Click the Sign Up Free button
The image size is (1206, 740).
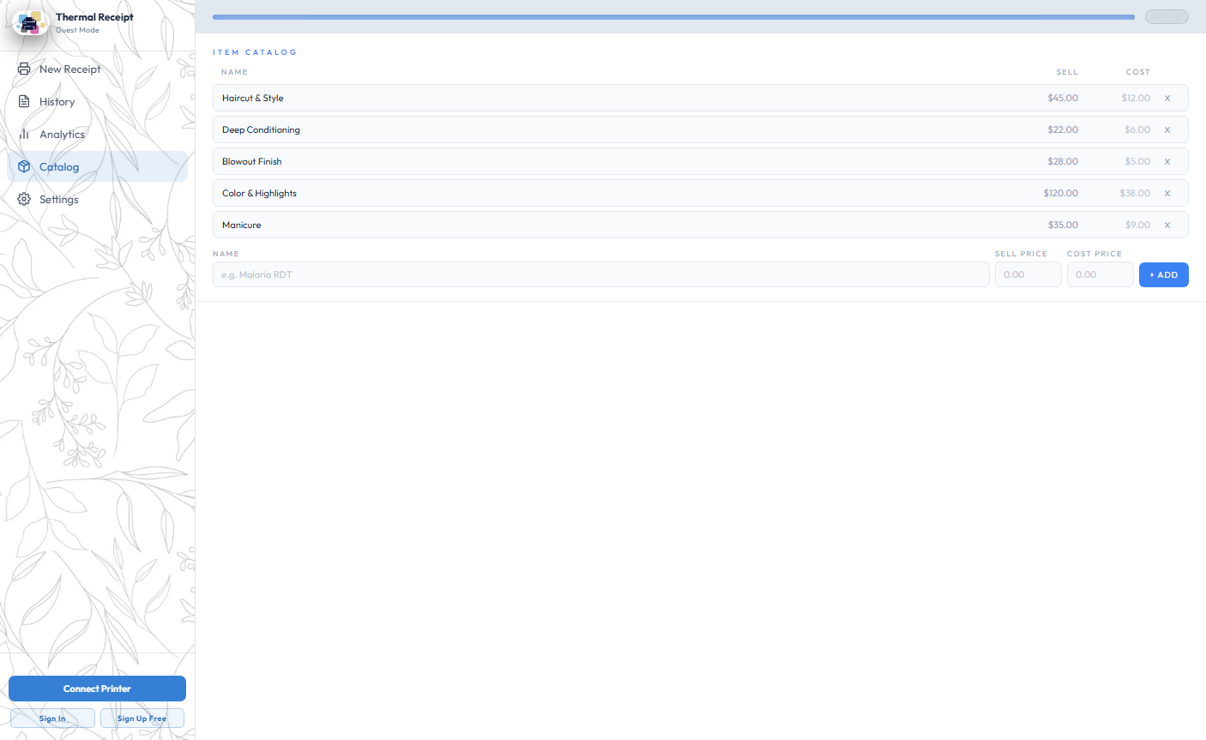click(x=142, y=719)
